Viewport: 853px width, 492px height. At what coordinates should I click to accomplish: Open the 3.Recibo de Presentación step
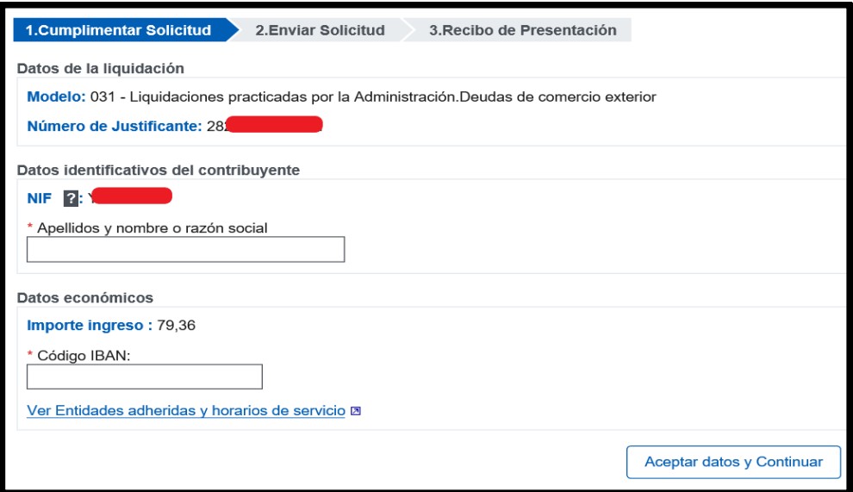[x=522, y=30]
